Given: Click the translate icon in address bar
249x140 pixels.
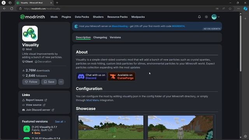Looking at the screenshot, I should tap(217, 9).
